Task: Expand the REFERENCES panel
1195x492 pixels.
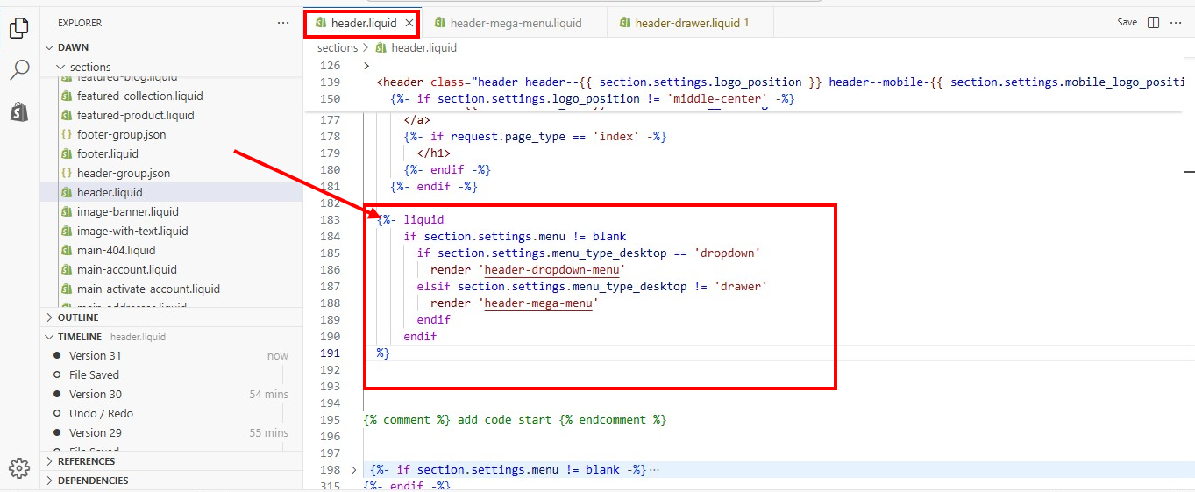Action: coord(86,461)
